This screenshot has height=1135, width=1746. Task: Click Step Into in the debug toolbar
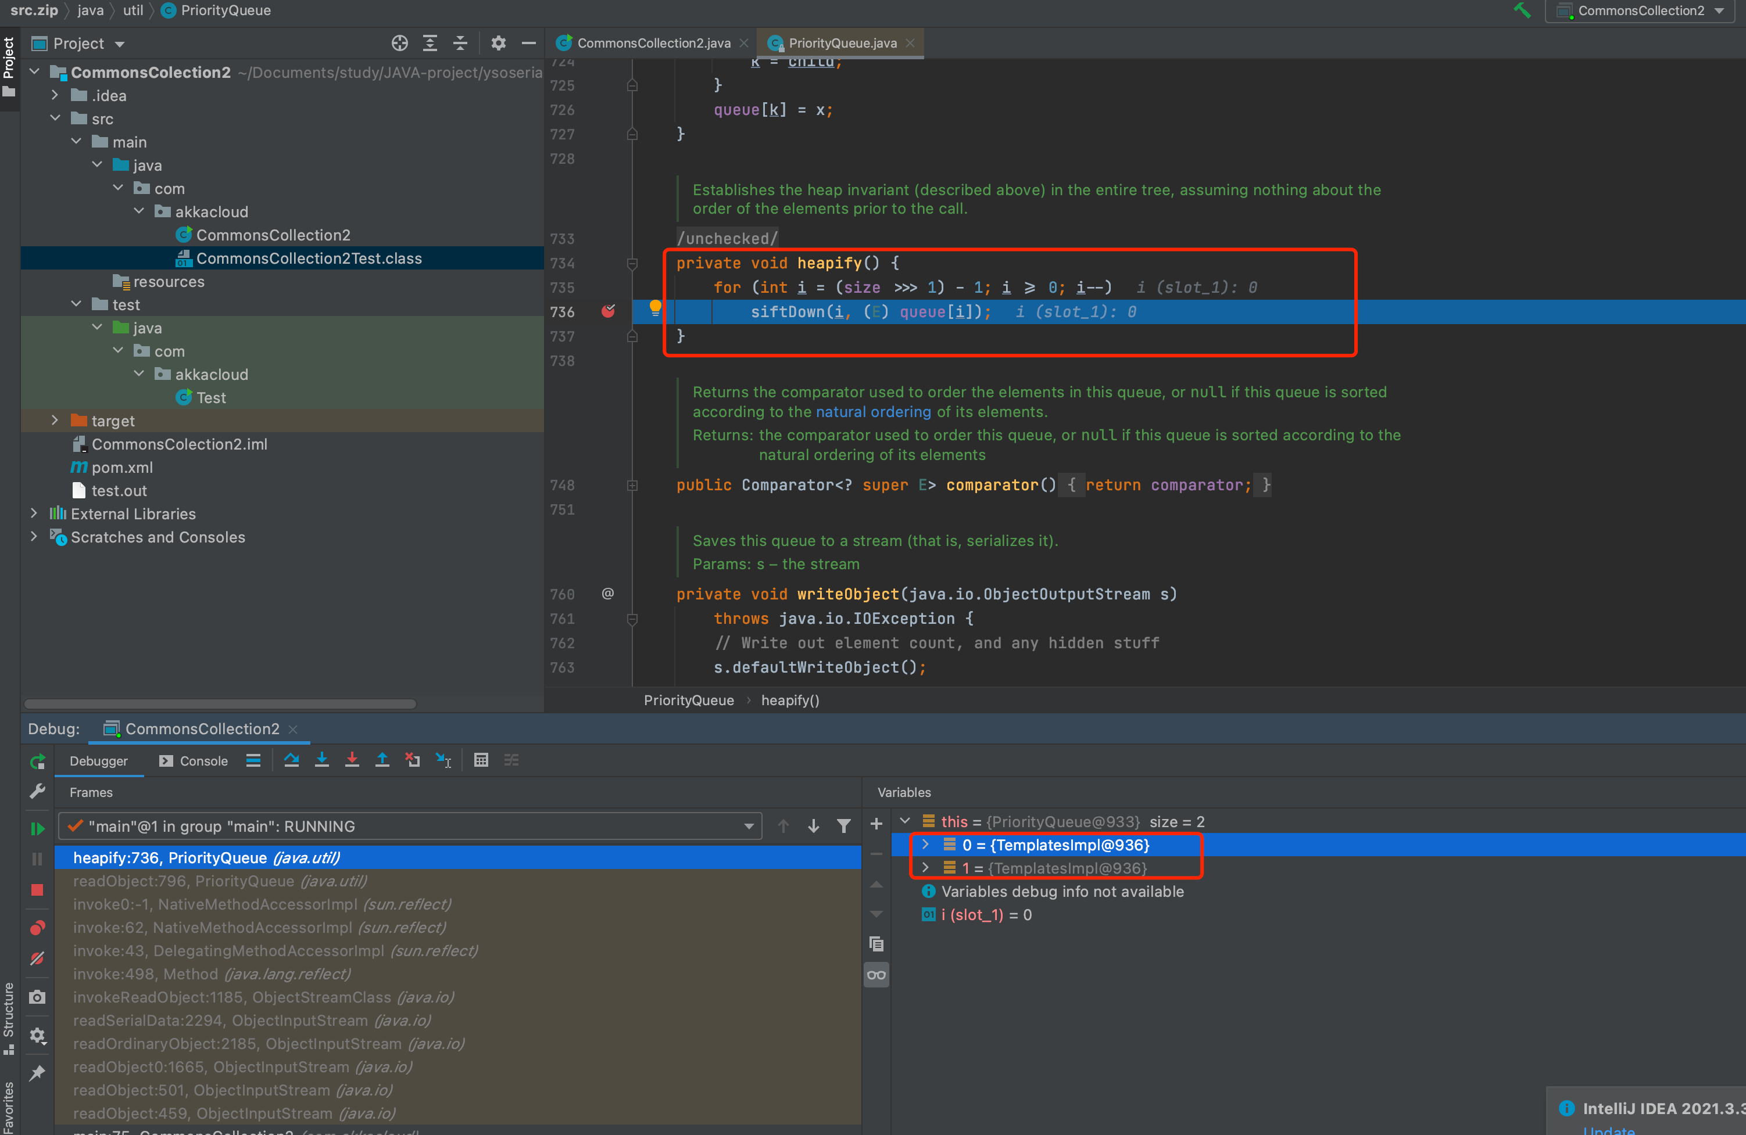coord(321,760)
